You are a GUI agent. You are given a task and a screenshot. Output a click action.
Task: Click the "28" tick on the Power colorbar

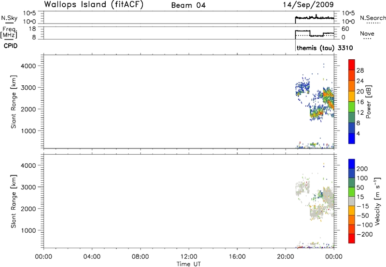(360, 70)
